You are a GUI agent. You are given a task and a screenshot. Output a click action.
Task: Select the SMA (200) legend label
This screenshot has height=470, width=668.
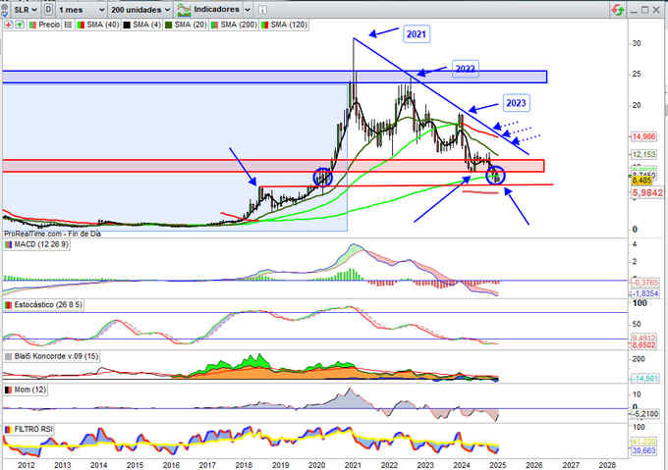[238, 25]
